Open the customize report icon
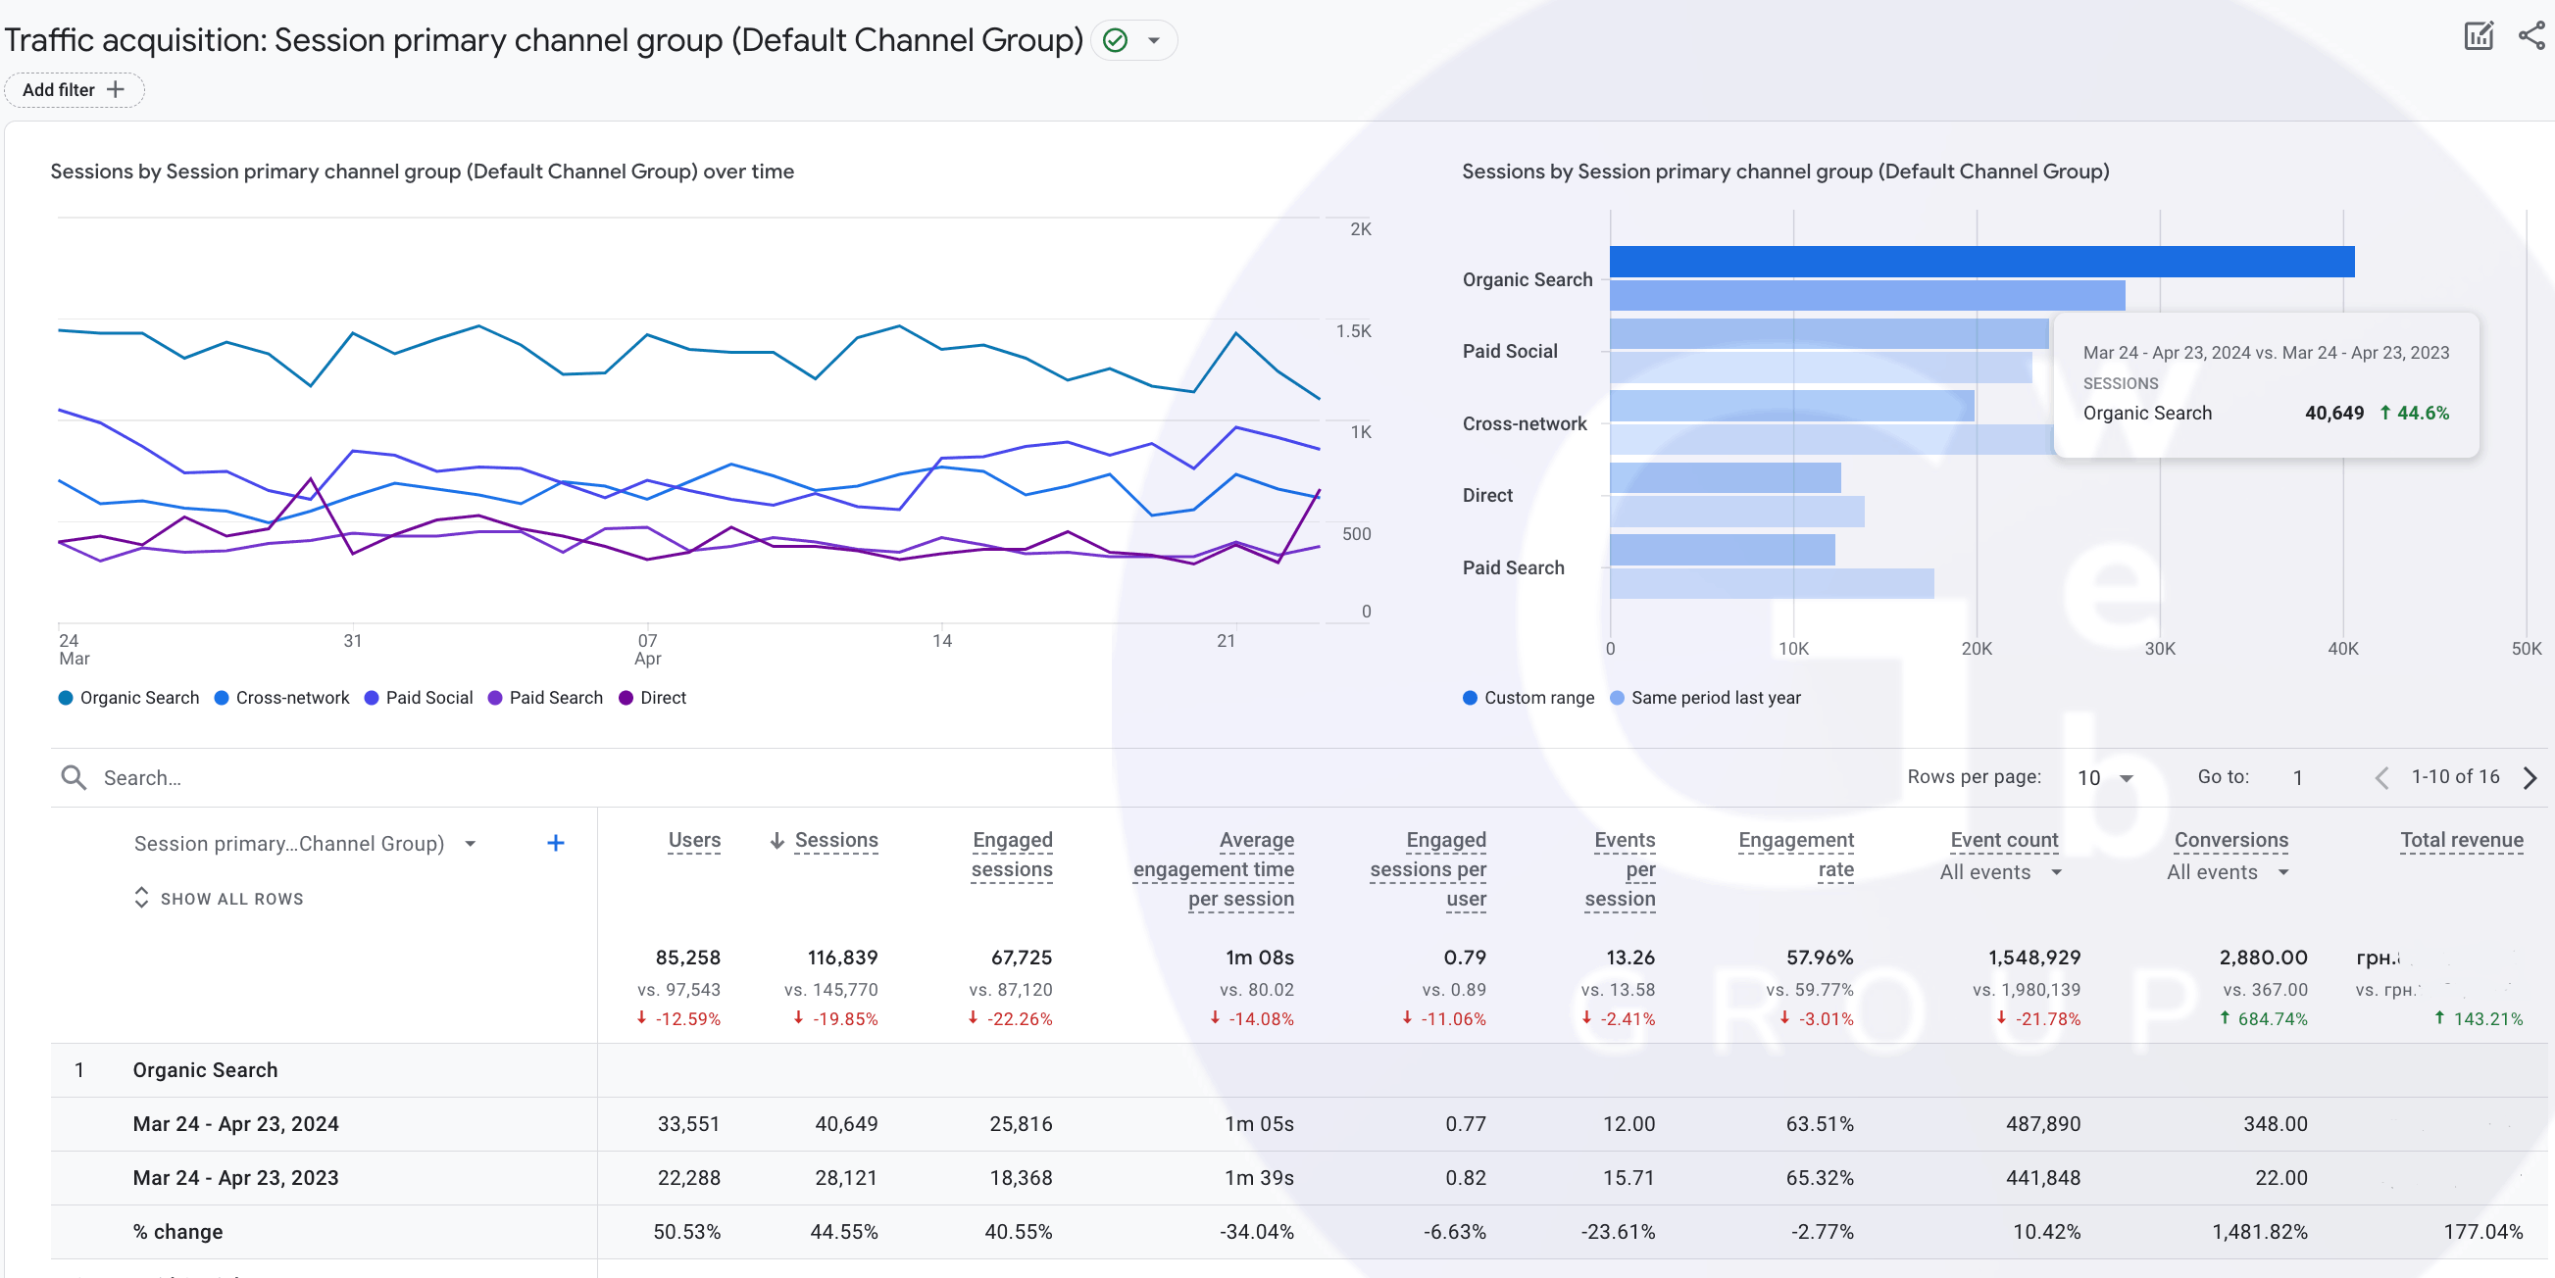Image resolution: width=2555 pixels, height=1278 pixels. (2478, 36)
